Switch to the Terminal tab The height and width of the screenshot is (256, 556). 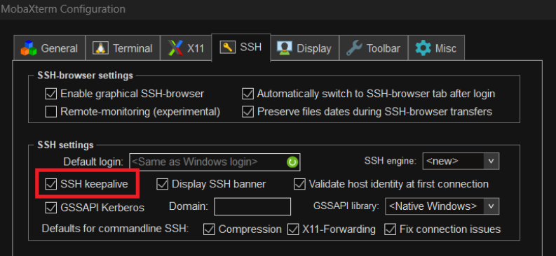coord(123,48)
